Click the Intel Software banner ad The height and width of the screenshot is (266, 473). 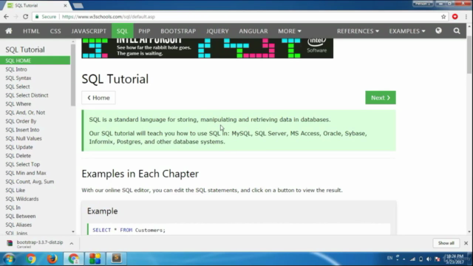207,48
